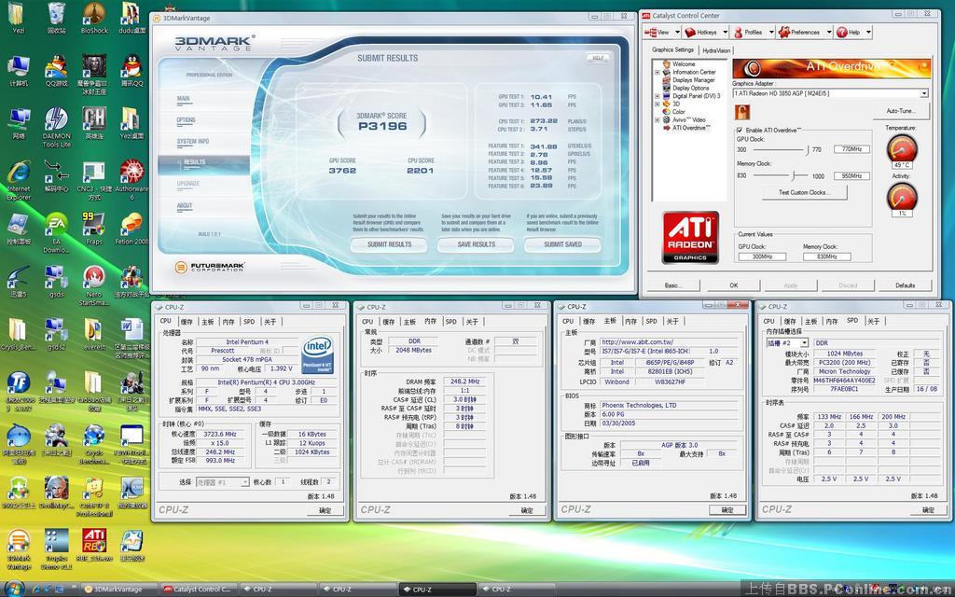Open the Fetion 2008 desktop icon

pyautogui.click(x=131, y=225)
